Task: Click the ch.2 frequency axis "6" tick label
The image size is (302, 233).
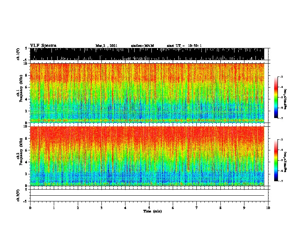Action: tap(26, 150)
